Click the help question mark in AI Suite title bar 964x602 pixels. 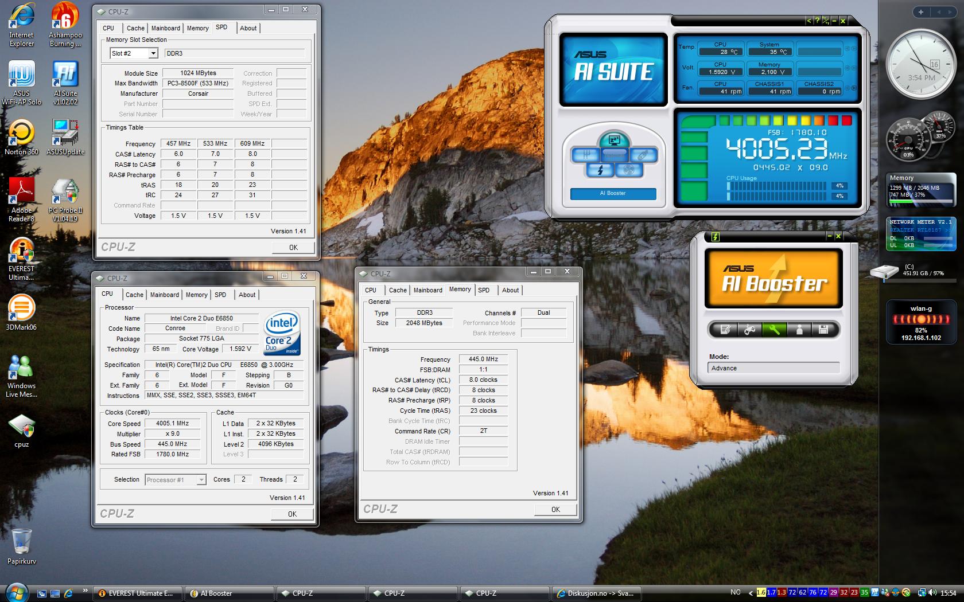coord(817,21)
